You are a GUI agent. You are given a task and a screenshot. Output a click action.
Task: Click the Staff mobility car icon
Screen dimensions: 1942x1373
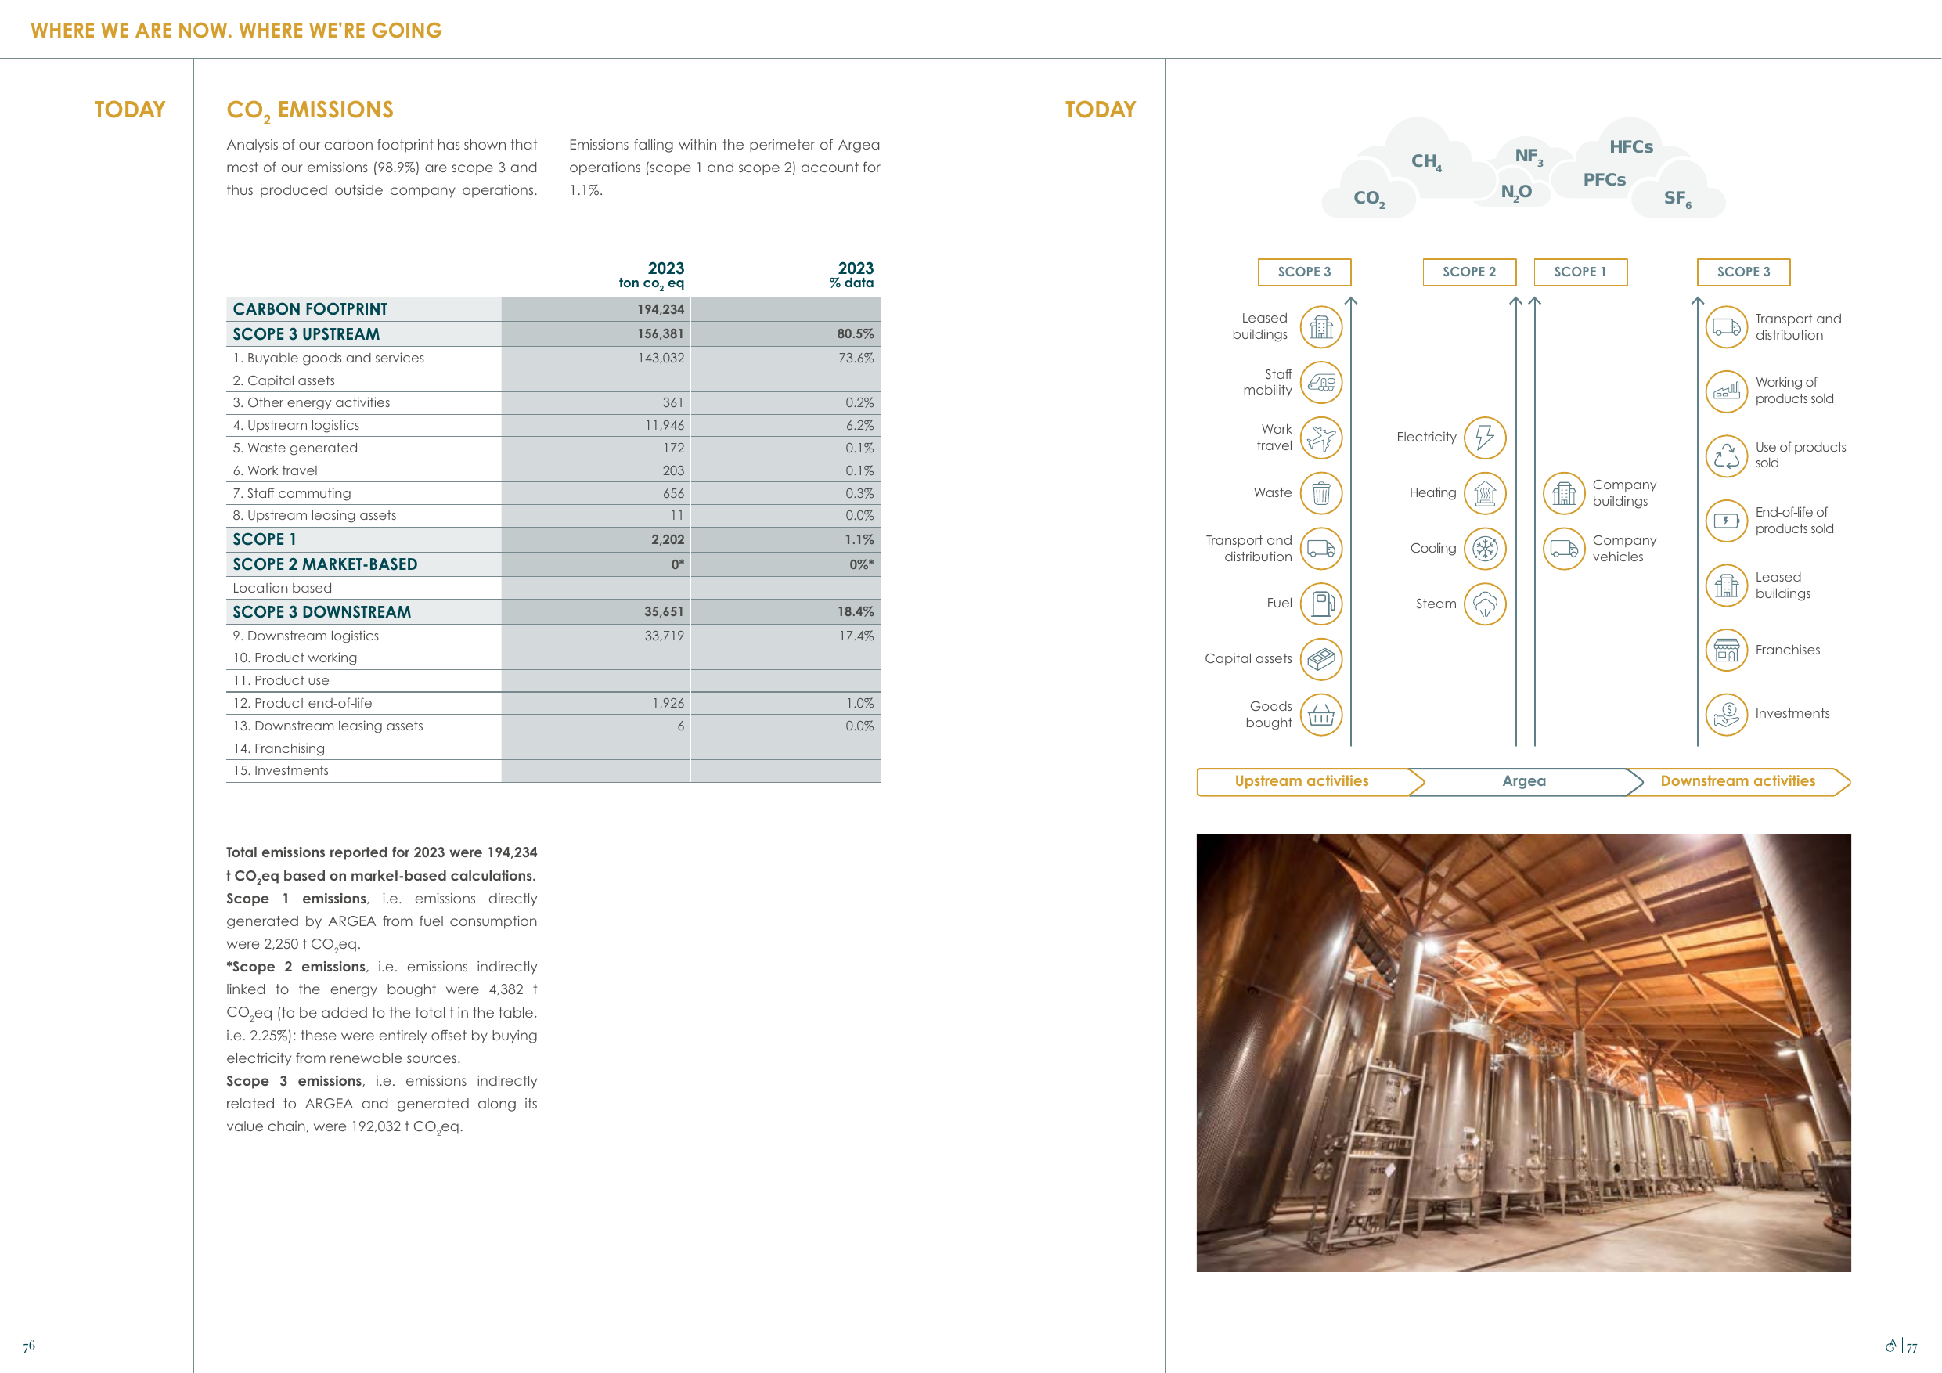[x=1320, y=382]
